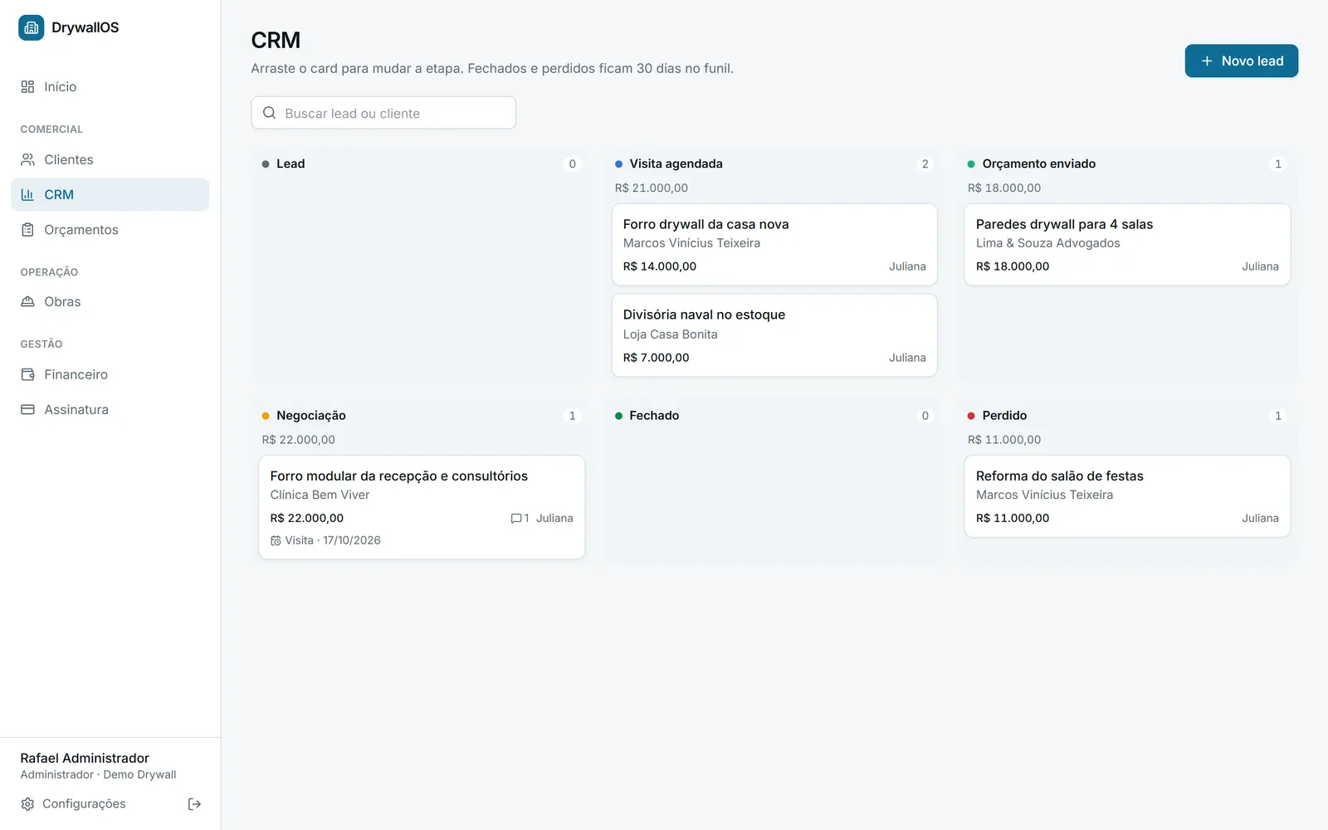Open the Inicio menu item
Screen dimensions: 1328x830
pos(110,87)
